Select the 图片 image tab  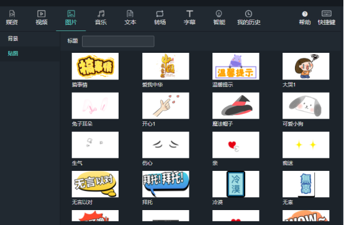click(x=71, y=17)
